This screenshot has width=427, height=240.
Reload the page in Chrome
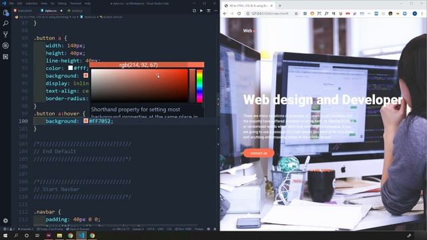point(239,13)
